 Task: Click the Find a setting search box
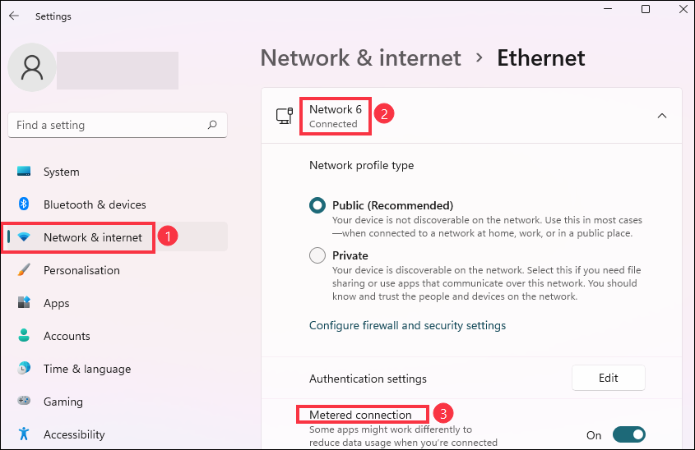pyautogui.click(x=107, y=126)
